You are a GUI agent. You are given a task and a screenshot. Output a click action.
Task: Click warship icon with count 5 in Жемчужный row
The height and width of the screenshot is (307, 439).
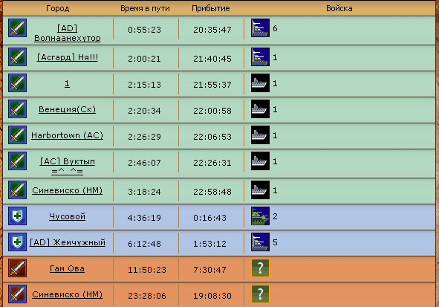(261, 242)
